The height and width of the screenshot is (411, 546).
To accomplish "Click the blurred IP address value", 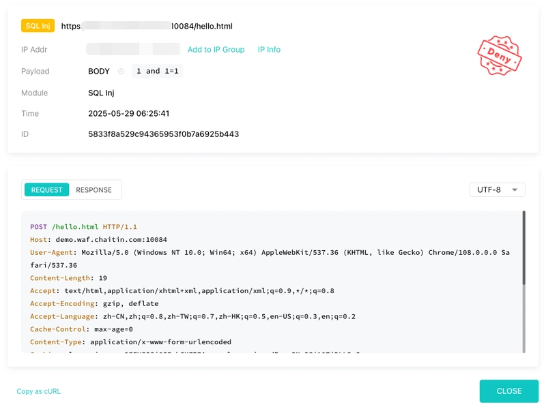I will pos(132,49).
